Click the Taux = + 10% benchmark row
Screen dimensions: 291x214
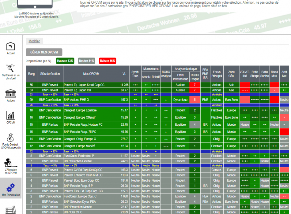157,151
